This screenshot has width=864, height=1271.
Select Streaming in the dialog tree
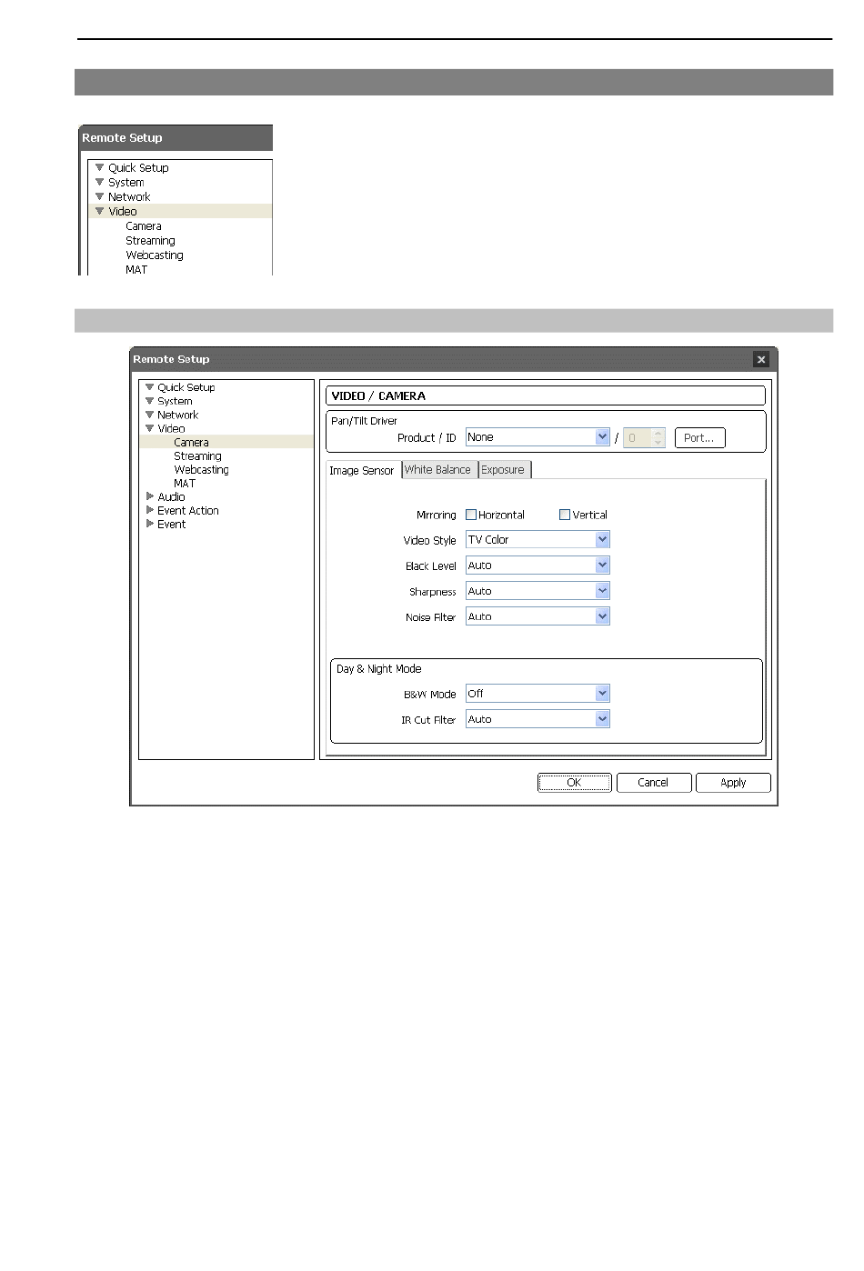[197, 456]
